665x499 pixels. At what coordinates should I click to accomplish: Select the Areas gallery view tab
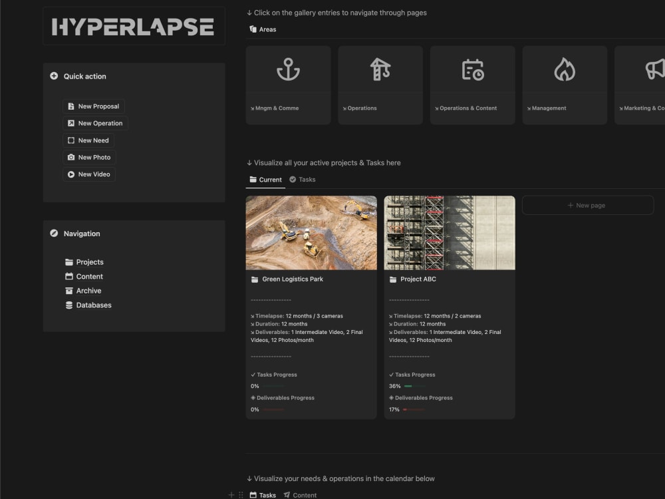(x=263, y=29)
